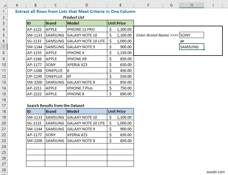The height and width of the screenshot is (175, 228).
Task: Click GALAXY NOTE 8 in Search Results
Action: pos(87,141)
